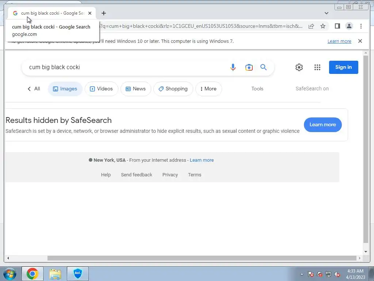Share this page from address bar
Image resolution: width=374 pixels, height=281 pixels.
311,26
